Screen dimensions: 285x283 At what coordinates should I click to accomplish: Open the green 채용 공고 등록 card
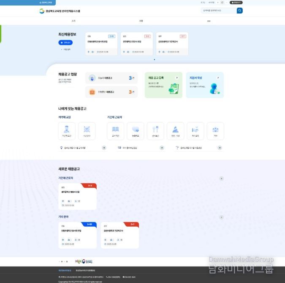click(x=163, y=85)
